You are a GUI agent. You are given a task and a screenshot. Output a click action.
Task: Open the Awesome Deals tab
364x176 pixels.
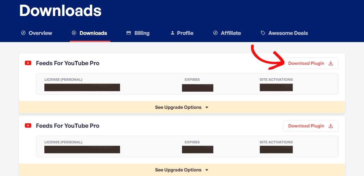coord(284,33)
